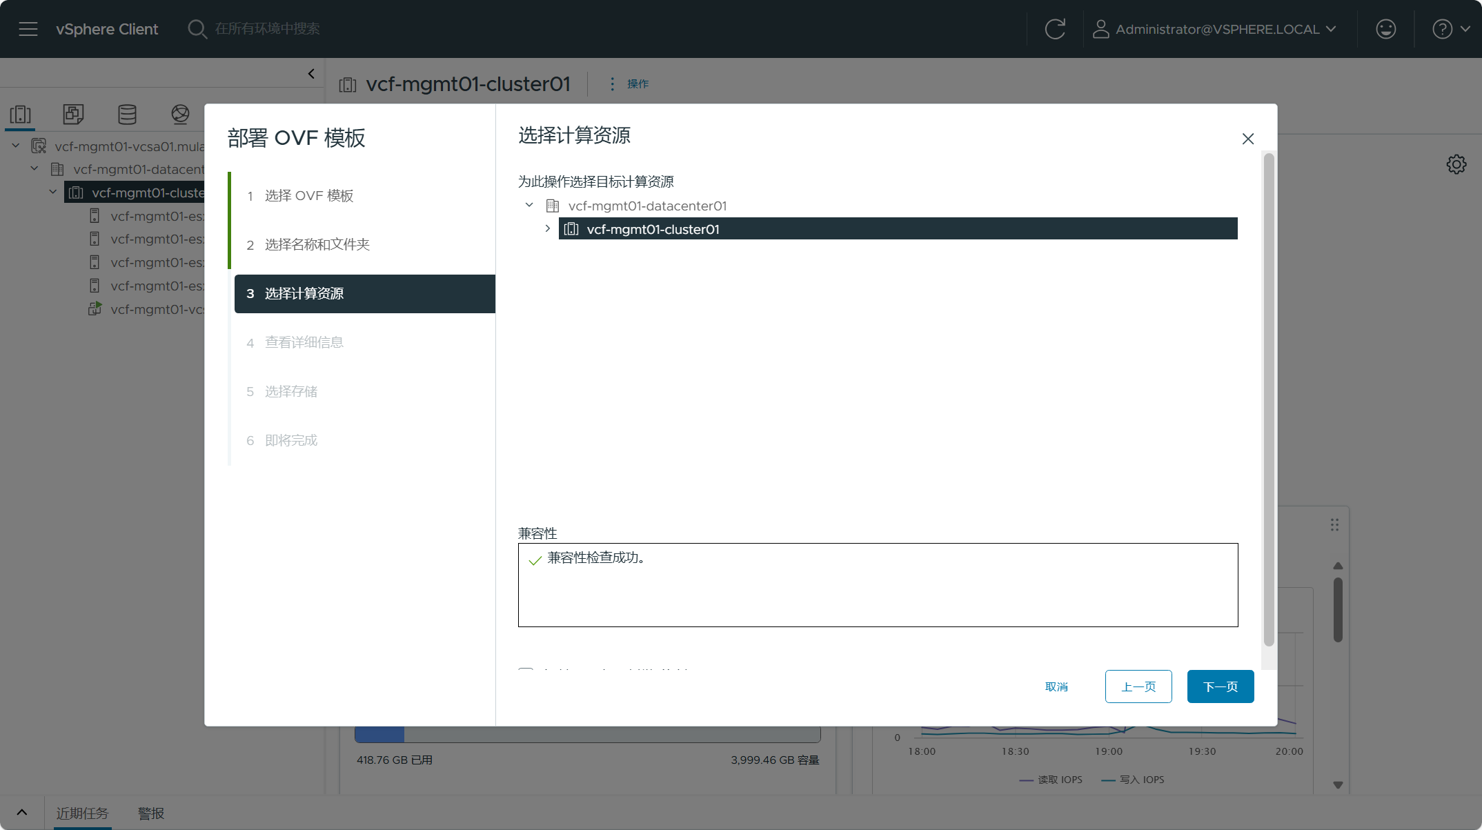Viewport: 1482px width, 830px height.
Task: Click the 上一页 button
Action: 1138,686
